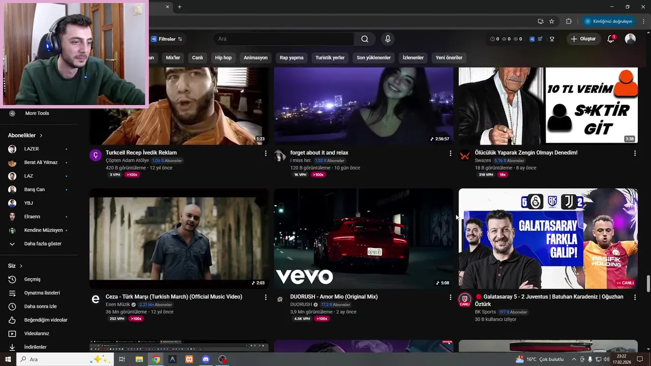This screenshot has width=651, height=366.
Task: Open options for DUORUSH - Amor Mio video
Action: (x=450, y=297)
